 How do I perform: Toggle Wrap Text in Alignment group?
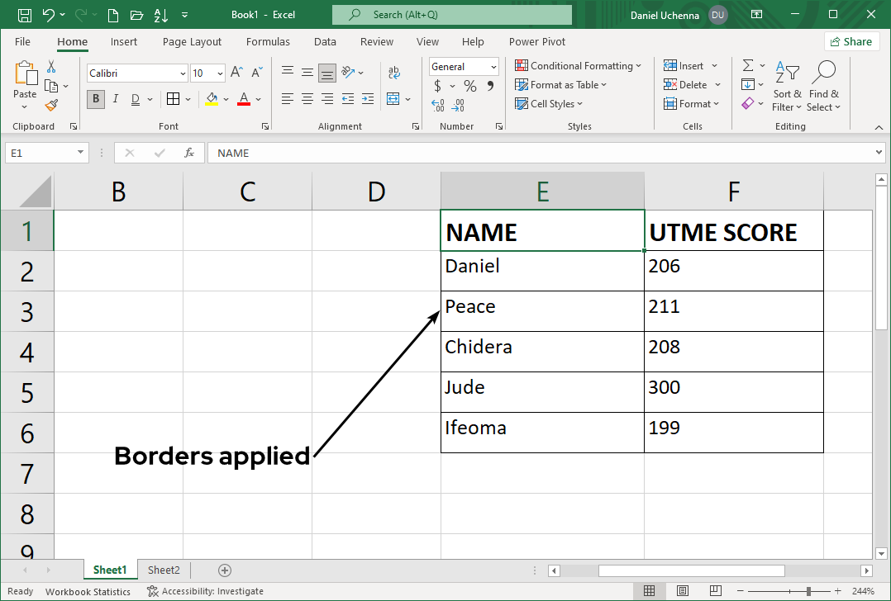coord(394,73)
